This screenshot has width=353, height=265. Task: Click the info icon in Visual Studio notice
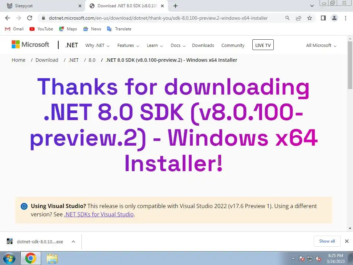tap(24, 206)
